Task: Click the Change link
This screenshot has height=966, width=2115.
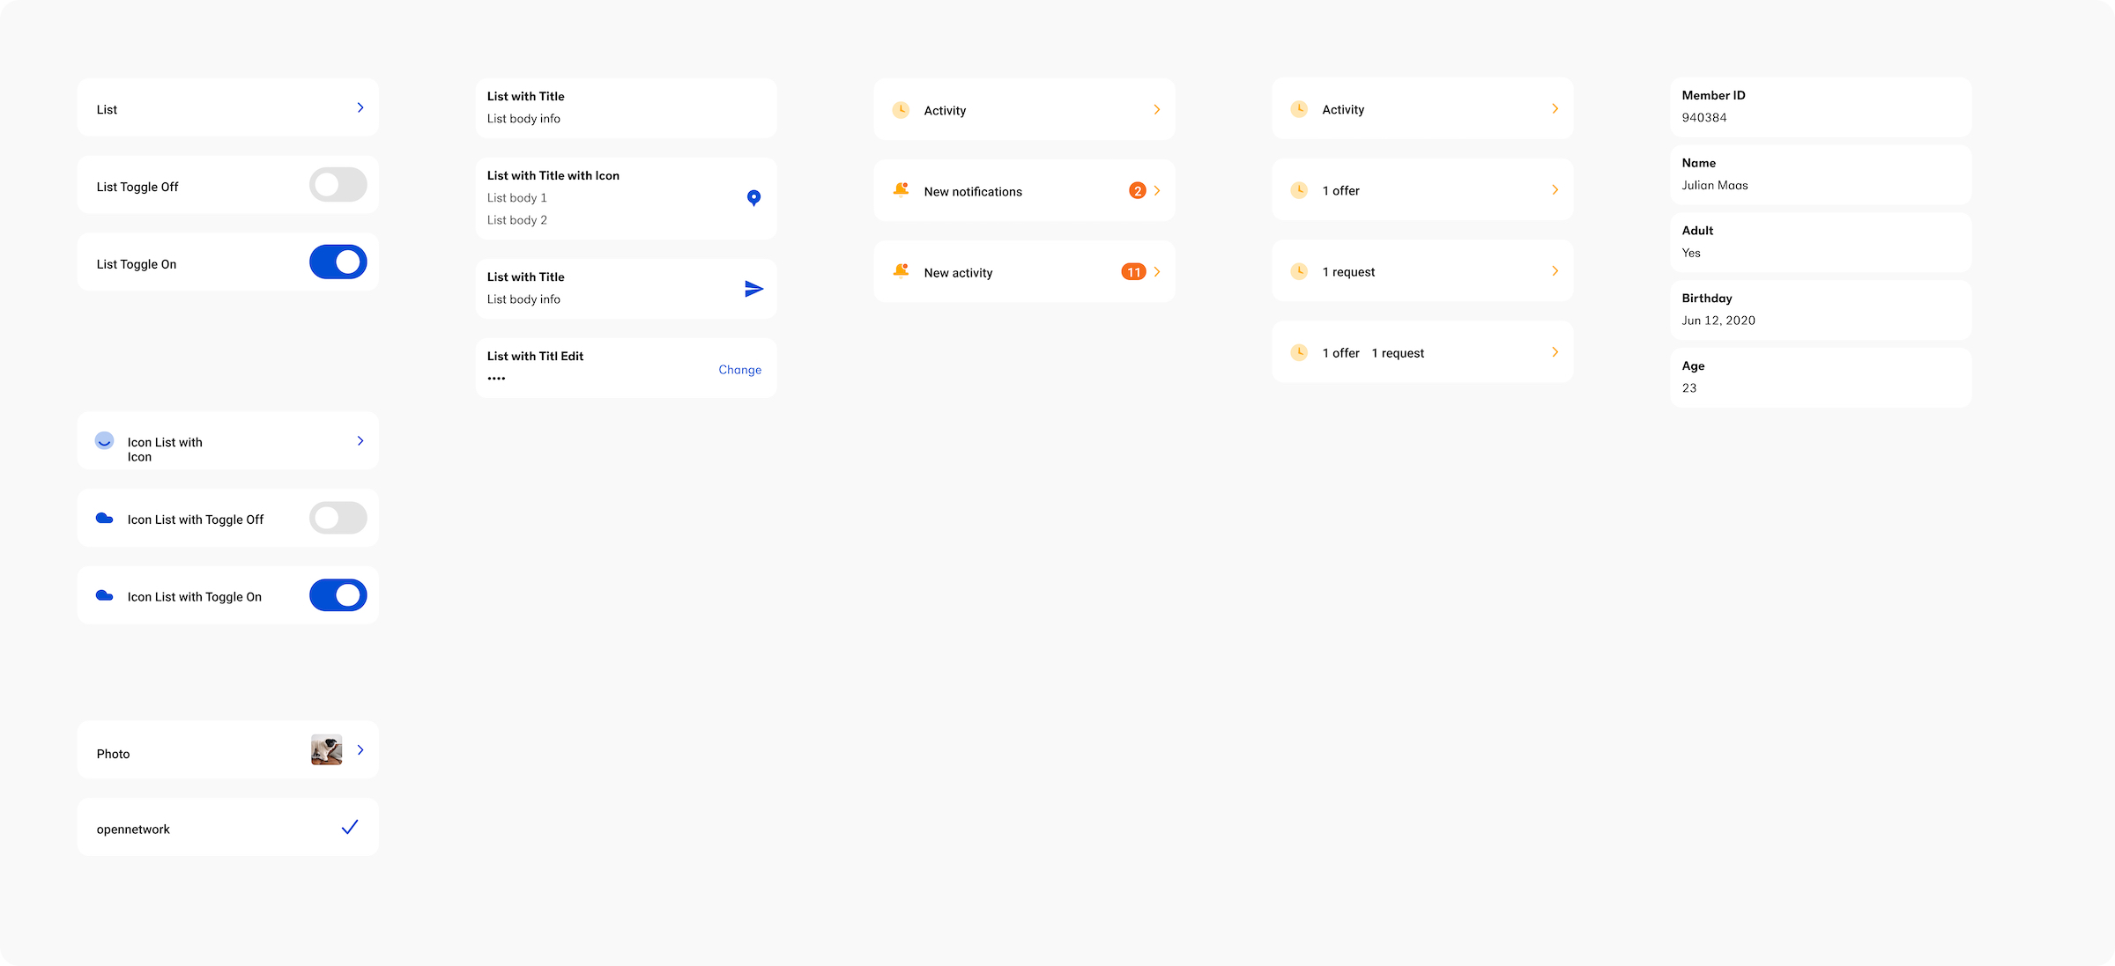Action: click(739, 370)
